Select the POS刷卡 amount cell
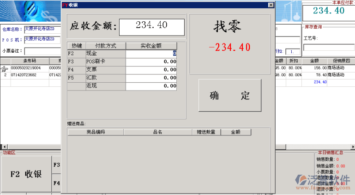The width and height of the screenshot is (355, 195). coord(151,61)
